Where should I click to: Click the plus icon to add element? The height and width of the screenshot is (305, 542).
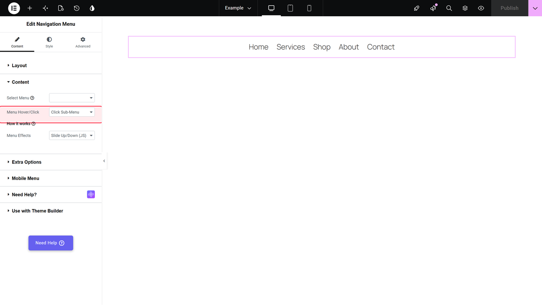(30, 8)
